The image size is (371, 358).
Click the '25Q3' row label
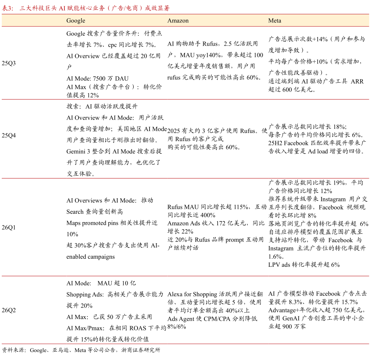(x=9, y=63)
